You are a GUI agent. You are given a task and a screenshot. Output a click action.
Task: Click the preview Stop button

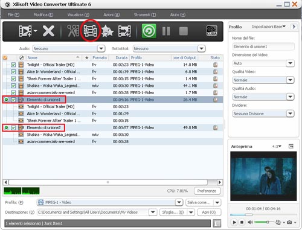(242, 222)
